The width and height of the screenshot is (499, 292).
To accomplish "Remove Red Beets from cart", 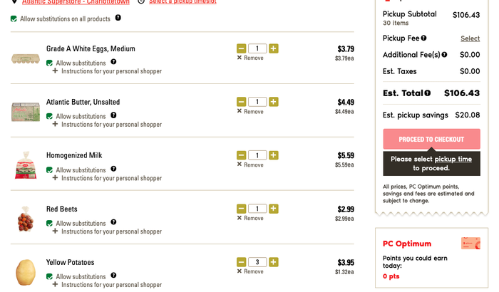I will pyautogui.click(x=250, y=218).
